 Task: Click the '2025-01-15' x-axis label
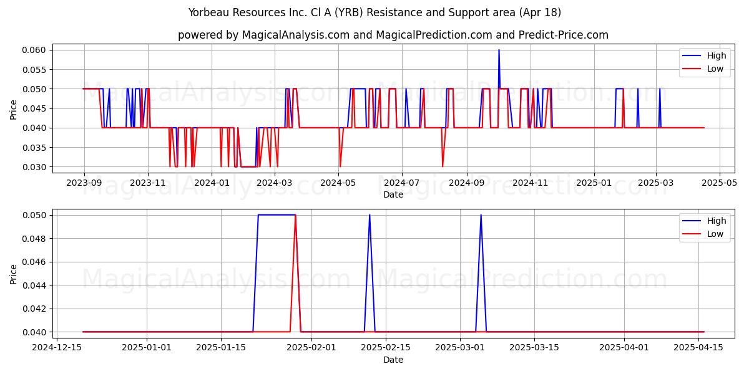pyautogui.click(x=221, y=348)
